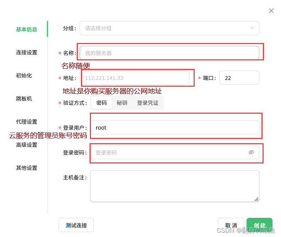Open the 基本信息 tab
The height and width of the screenshot is (237, 281).
(27, 29)
